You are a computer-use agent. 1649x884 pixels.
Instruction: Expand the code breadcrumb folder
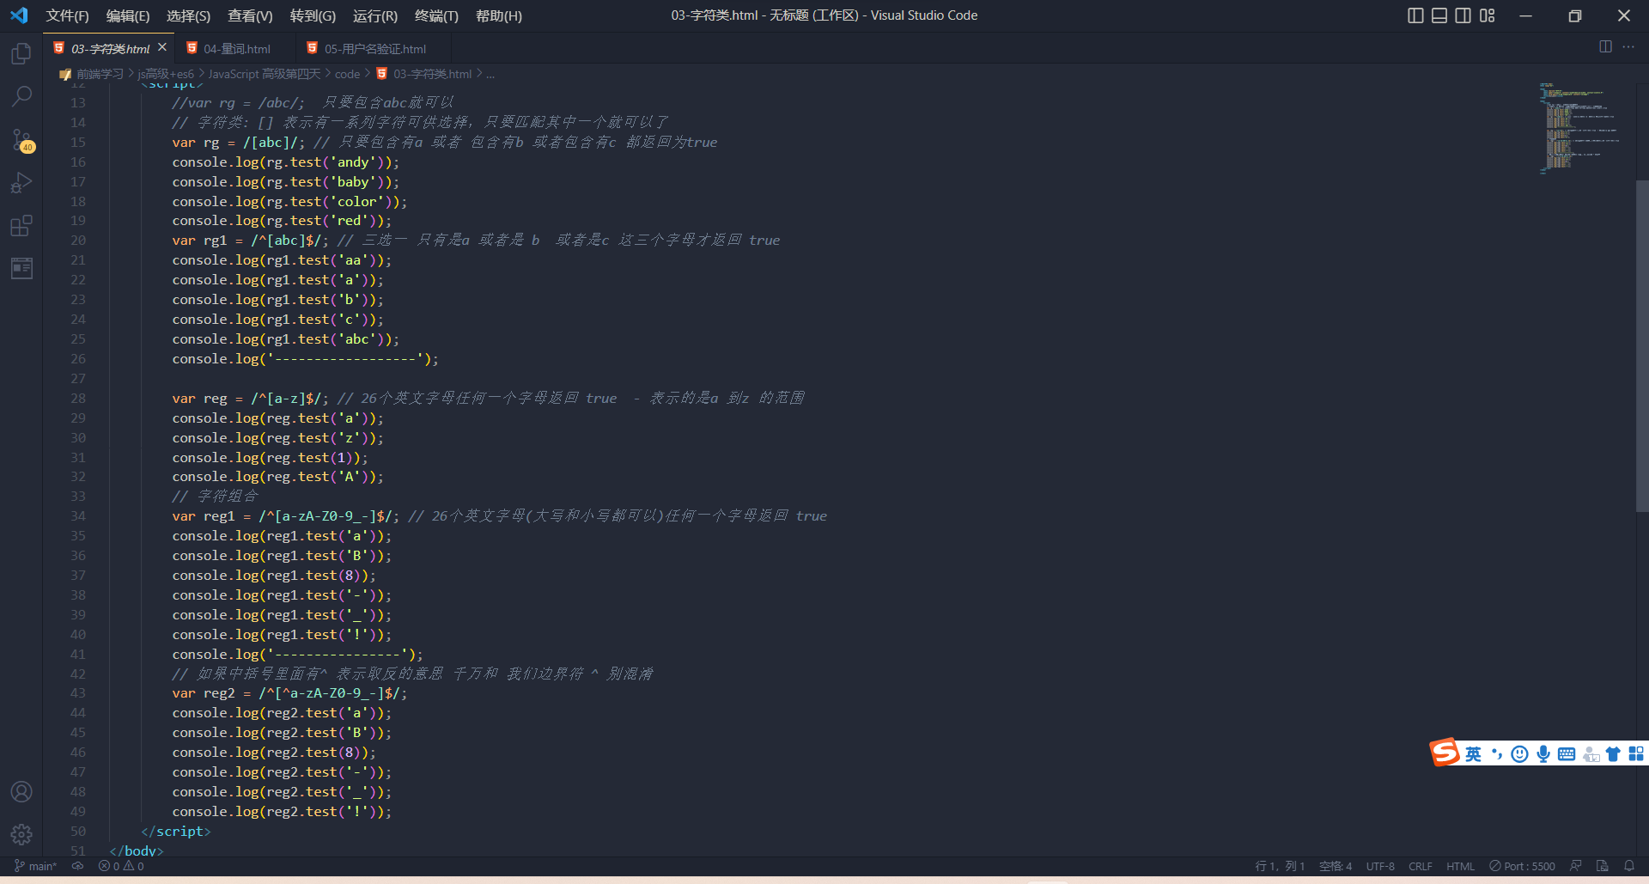click(x=347, y=74)
